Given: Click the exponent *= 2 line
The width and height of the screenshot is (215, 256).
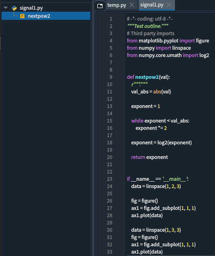Looking at the screenshot, I should [151, 128].
